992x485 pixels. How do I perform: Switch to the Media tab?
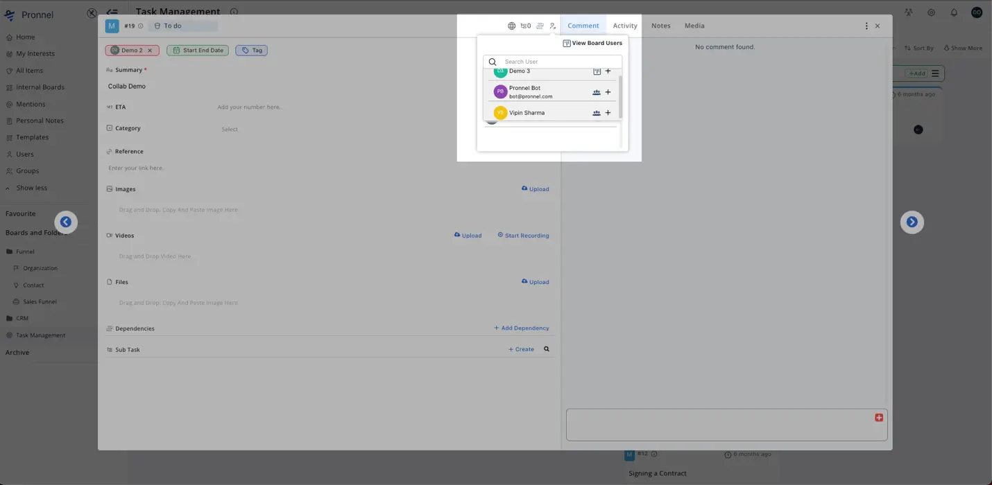pos(694,26)
